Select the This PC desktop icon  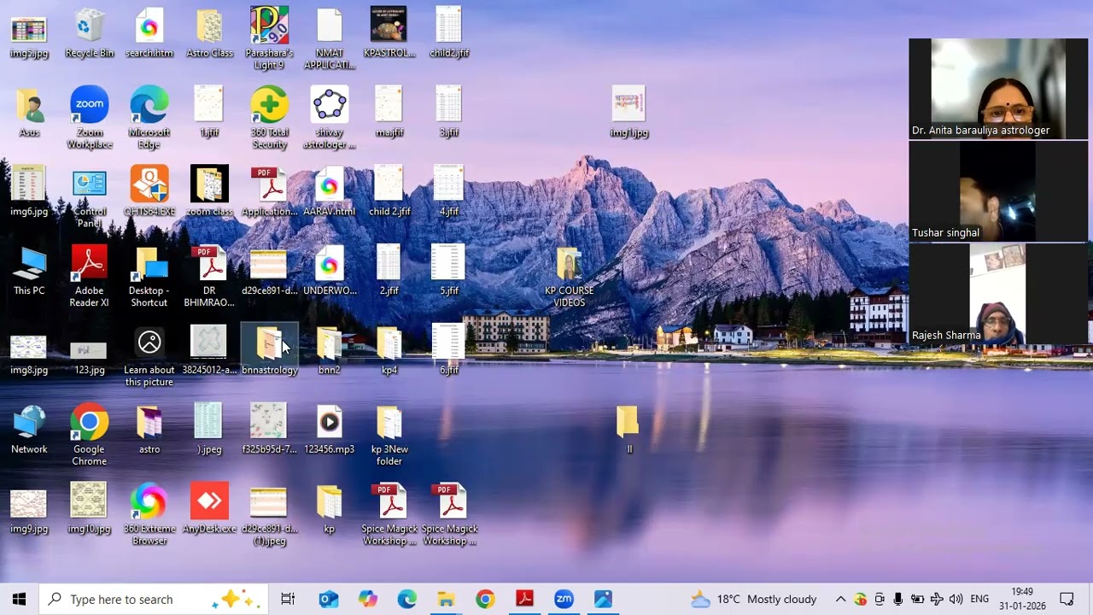(x=29, y=271)
